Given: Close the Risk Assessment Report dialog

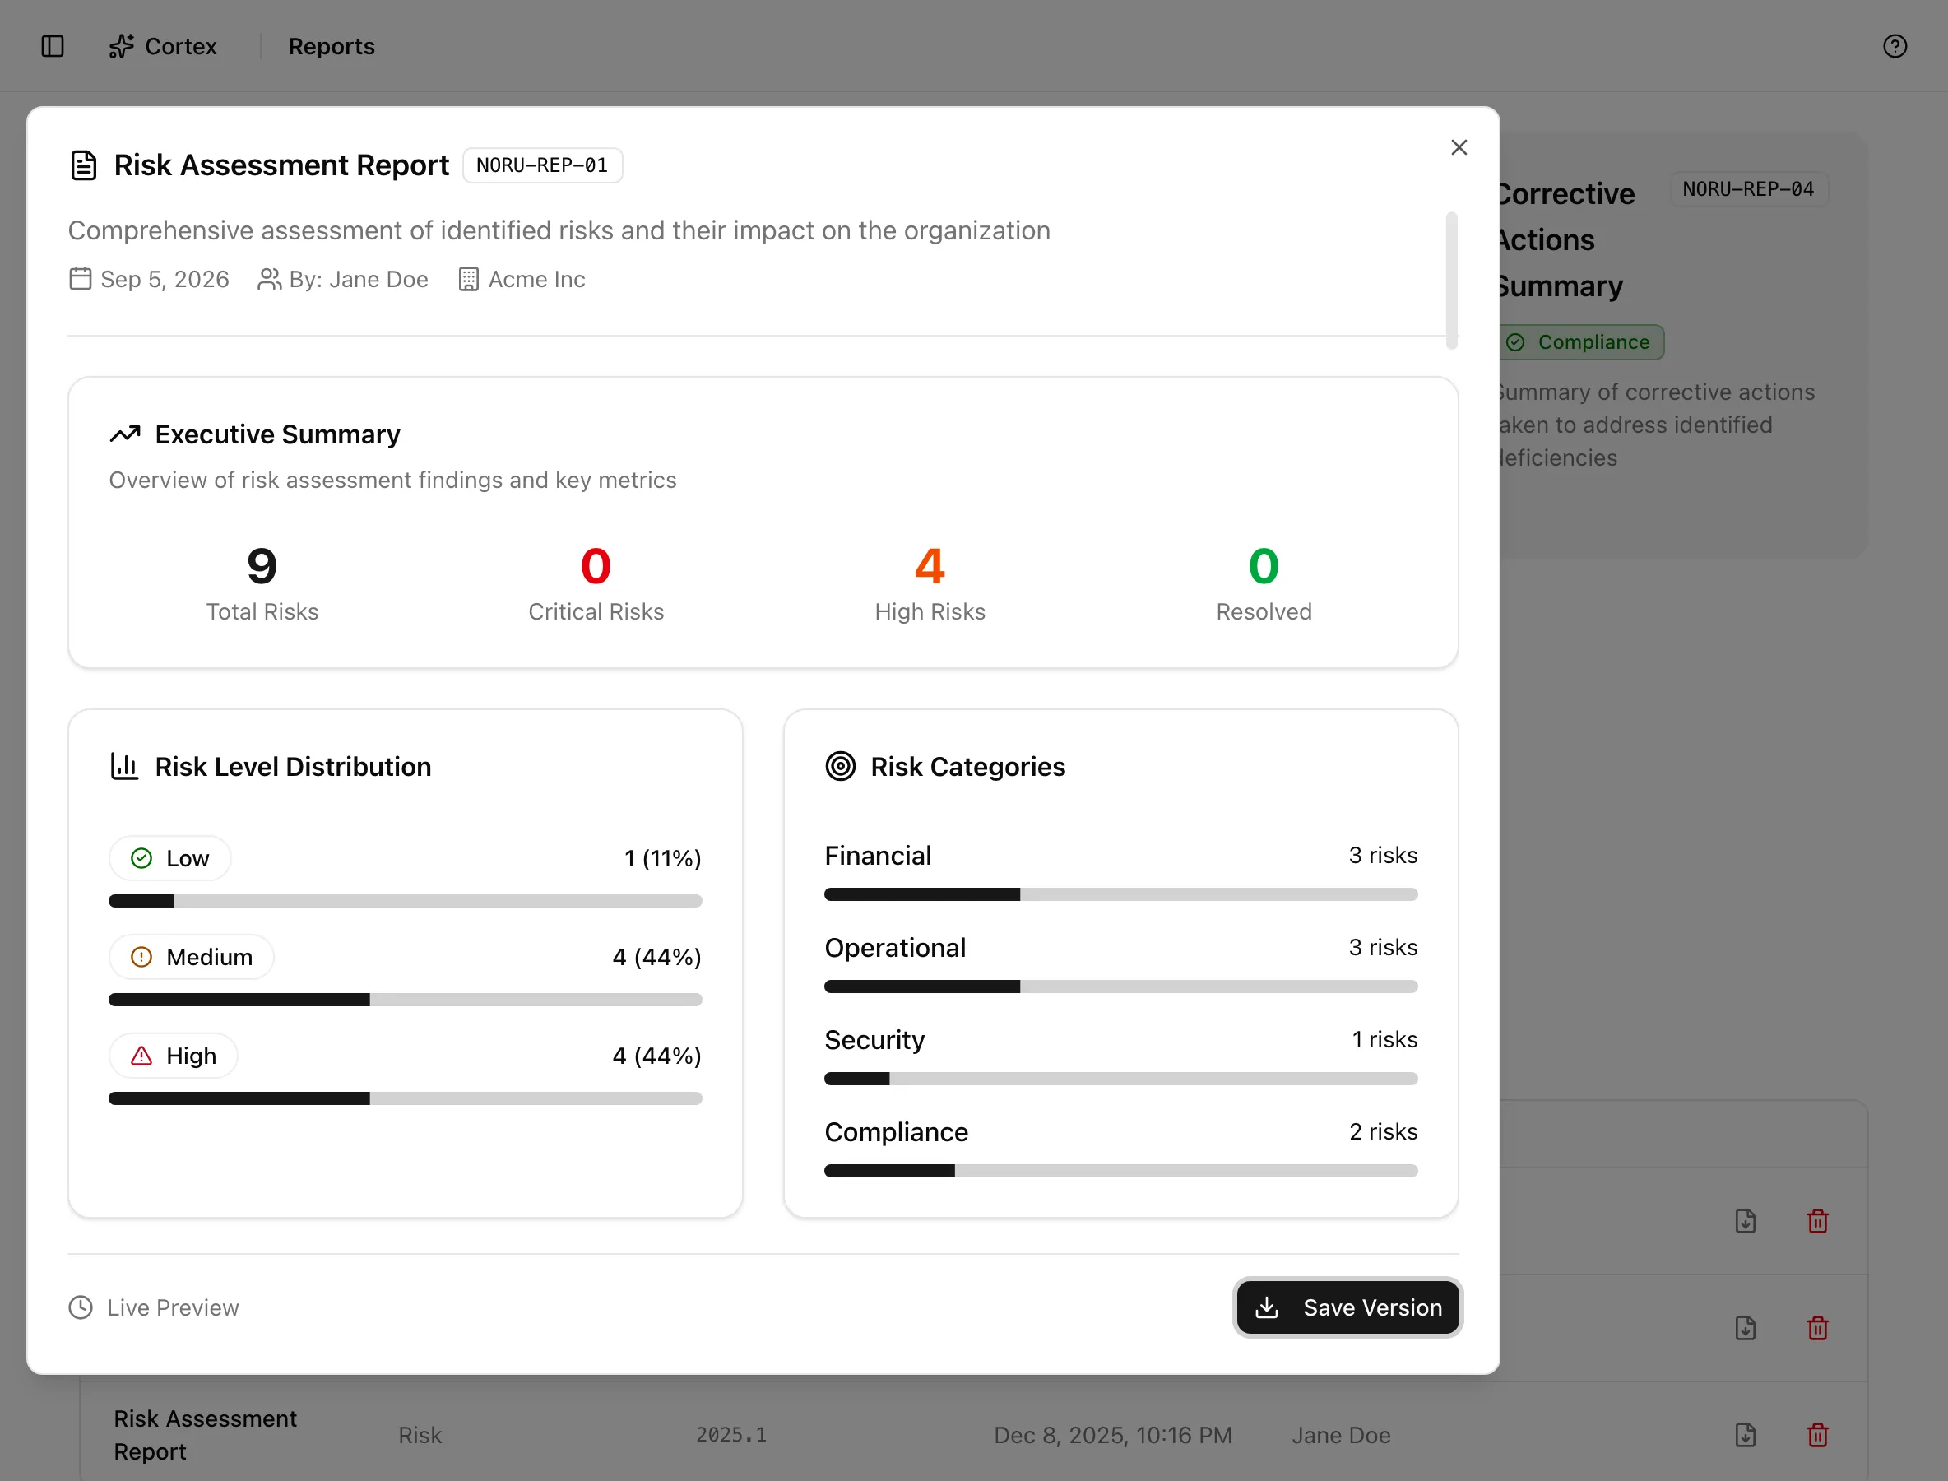Looking at the screenshot, I should click(1459, 147).
